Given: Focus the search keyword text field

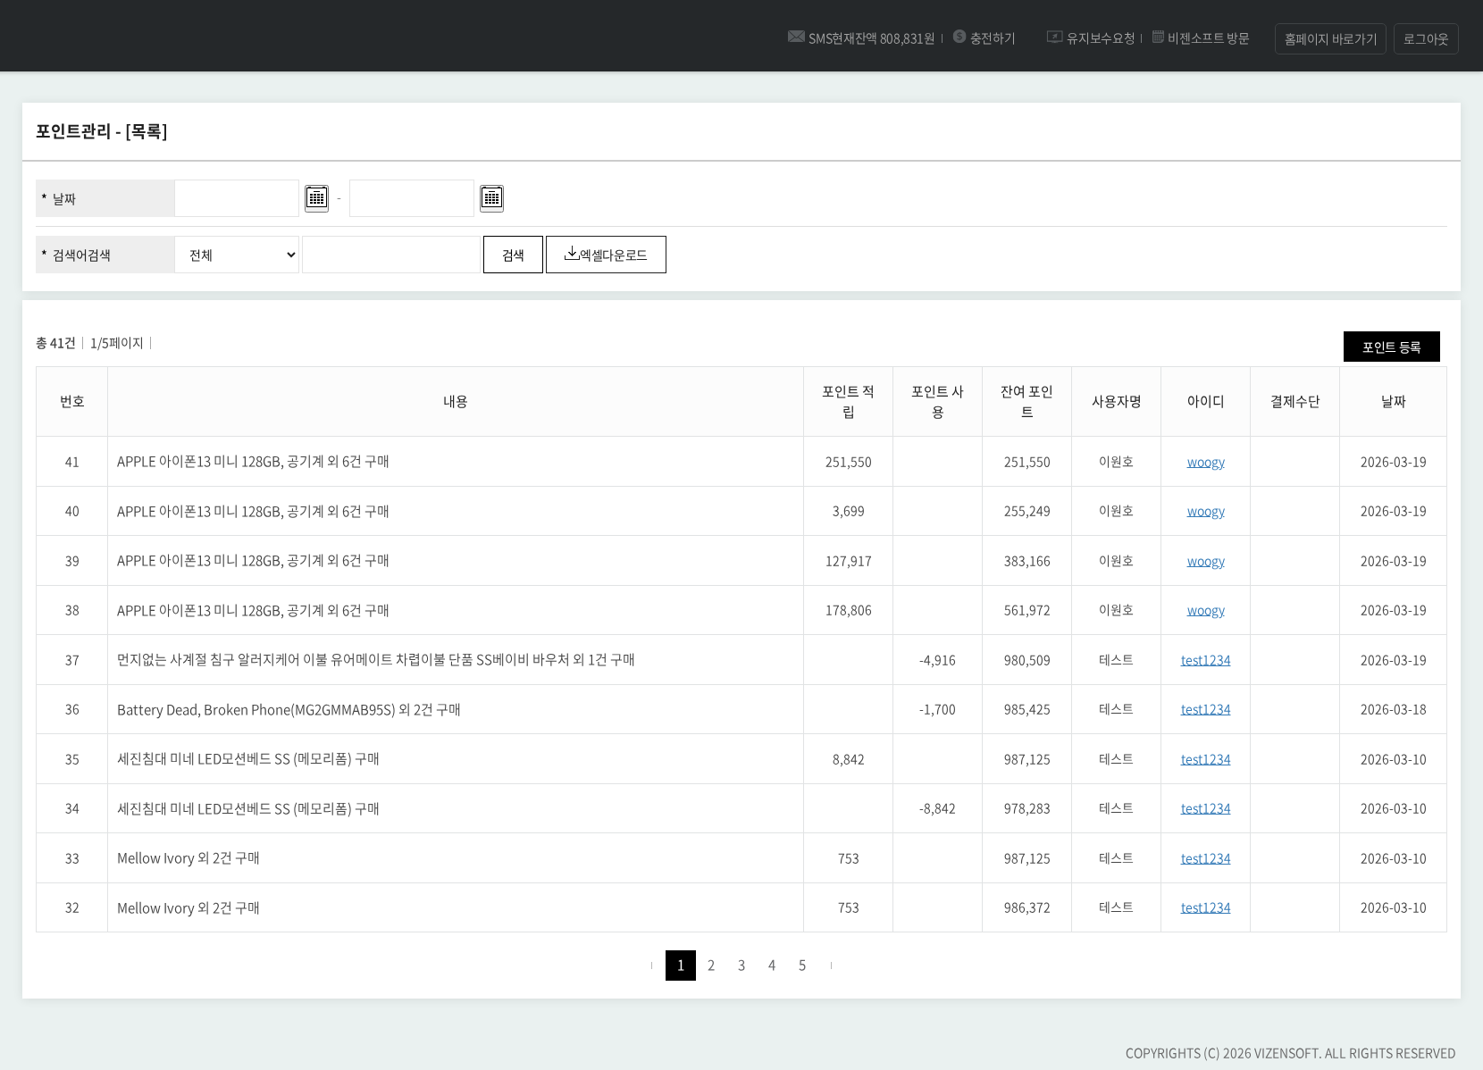Looking at the screenshot, I should pos(391,255).
